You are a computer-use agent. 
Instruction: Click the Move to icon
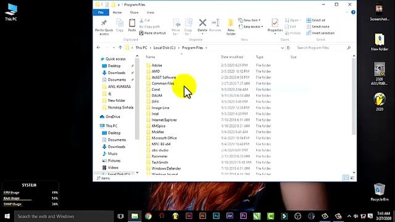point(176,23)
